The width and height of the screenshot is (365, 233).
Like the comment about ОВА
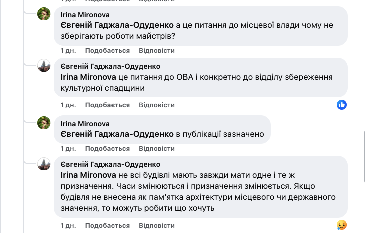click(107, 105)
